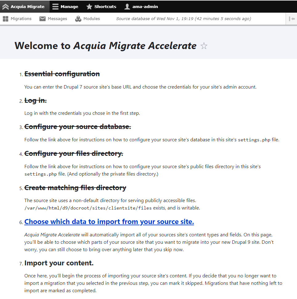This screenshot has width=297, height=299.
Task: Click the source database timestamp text
Action: point(184,19)
